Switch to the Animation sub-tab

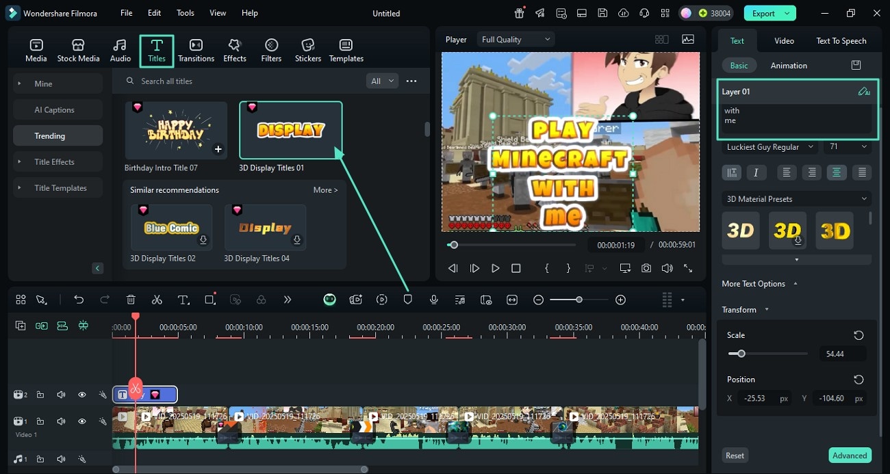tap(789, 66)
